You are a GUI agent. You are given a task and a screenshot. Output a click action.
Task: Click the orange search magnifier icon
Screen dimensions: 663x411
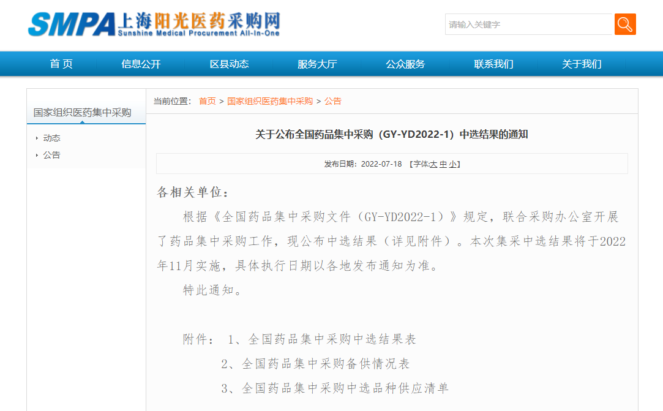[x=625, y=24]
